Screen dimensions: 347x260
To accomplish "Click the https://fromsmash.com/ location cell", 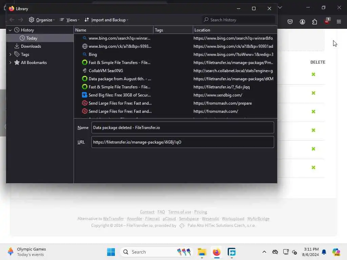I will 216,111.
